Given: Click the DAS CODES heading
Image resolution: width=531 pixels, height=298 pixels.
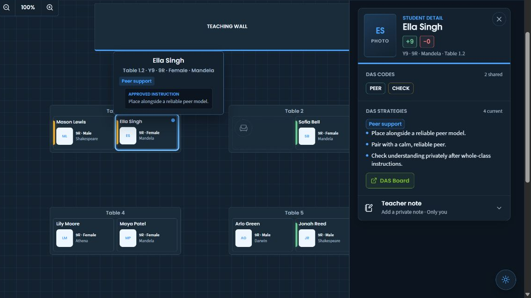Looking at the screenshot, I should pos(380,74).
